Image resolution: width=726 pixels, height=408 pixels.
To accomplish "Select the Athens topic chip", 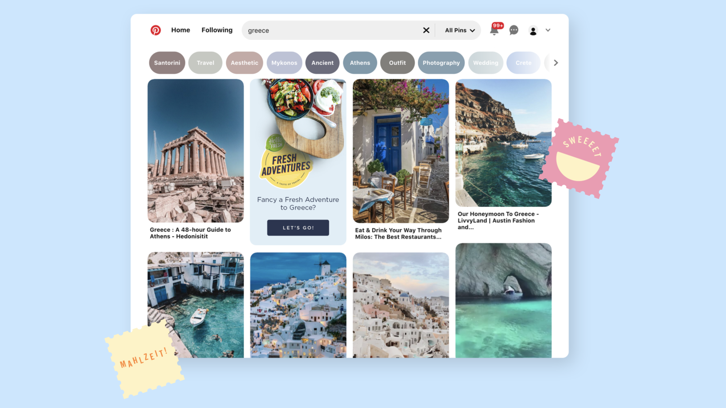I will click(x=360, y=63).
